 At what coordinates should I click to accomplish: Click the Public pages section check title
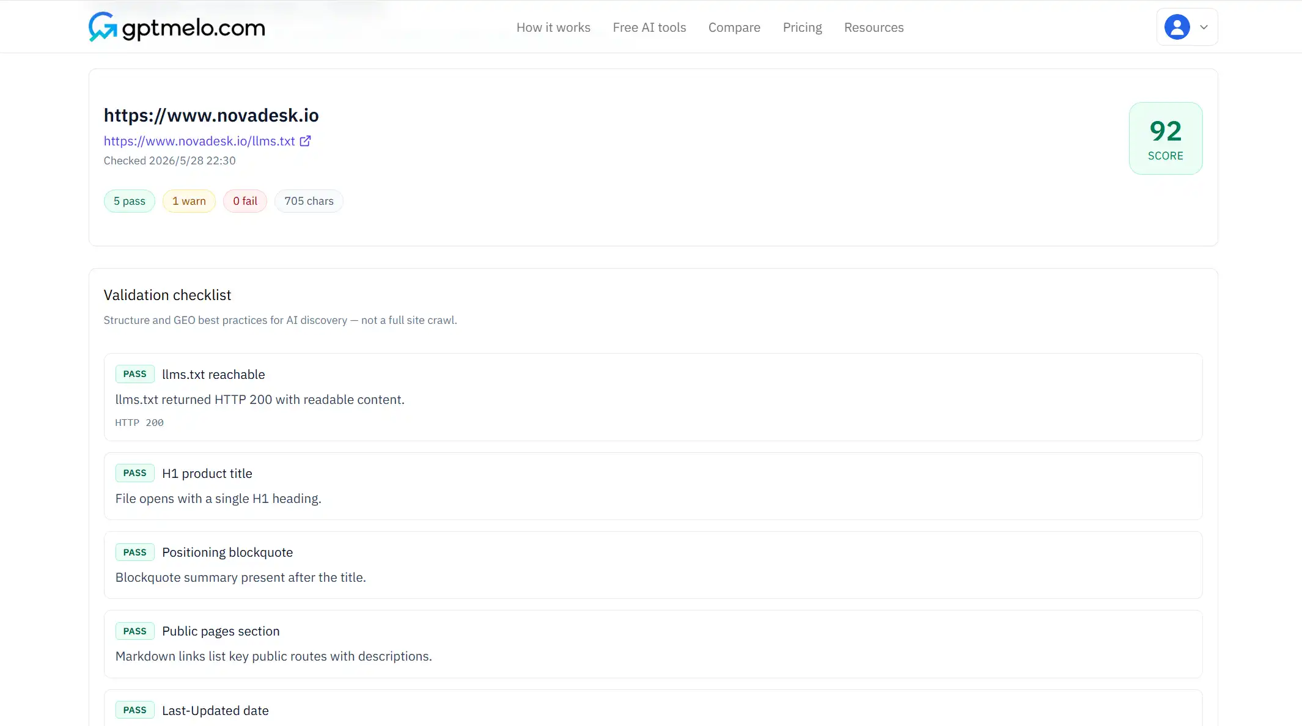[221, 631]
